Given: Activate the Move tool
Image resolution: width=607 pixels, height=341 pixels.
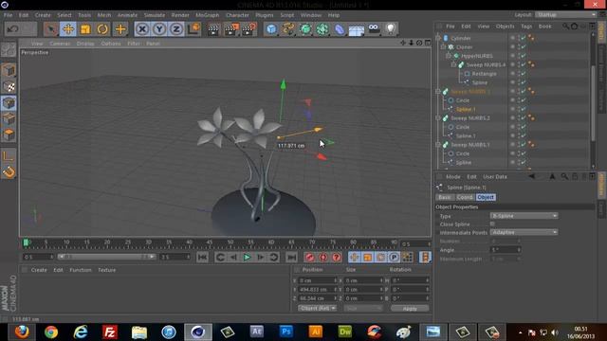Looking at the screenshot, I should pos(68,29).
